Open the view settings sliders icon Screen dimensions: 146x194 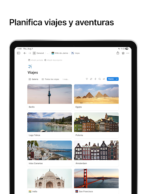104,79
